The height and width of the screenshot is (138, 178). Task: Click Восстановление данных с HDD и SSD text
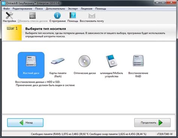pyautogui.click(x=38, y=82)
